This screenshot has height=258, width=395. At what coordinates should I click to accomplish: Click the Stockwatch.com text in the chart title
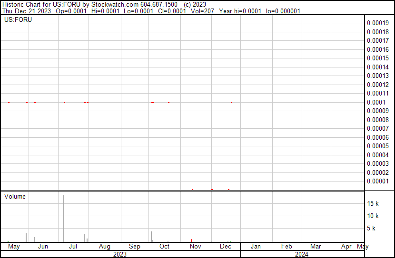click(114, 4)
